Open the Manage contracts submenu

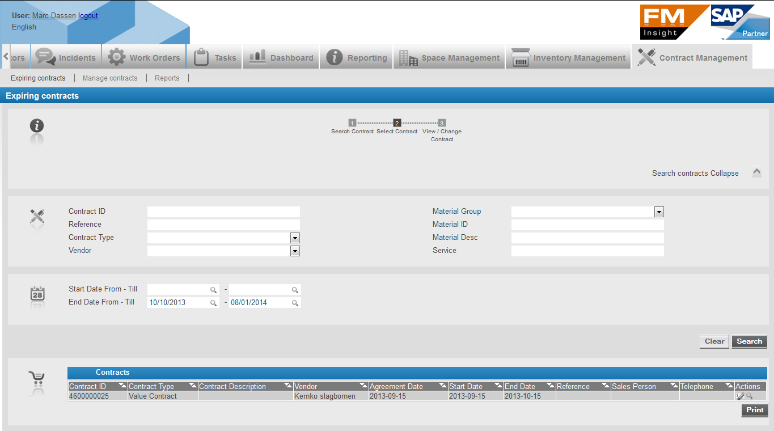(x=110, y=78)
